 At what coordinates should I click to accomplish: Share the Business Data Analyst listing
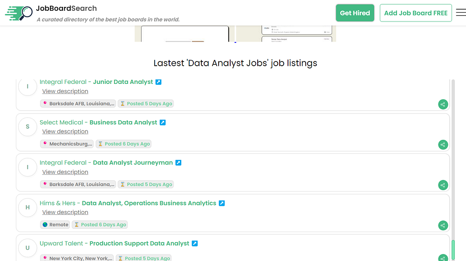pyautogui.click(x=443, y=144)
